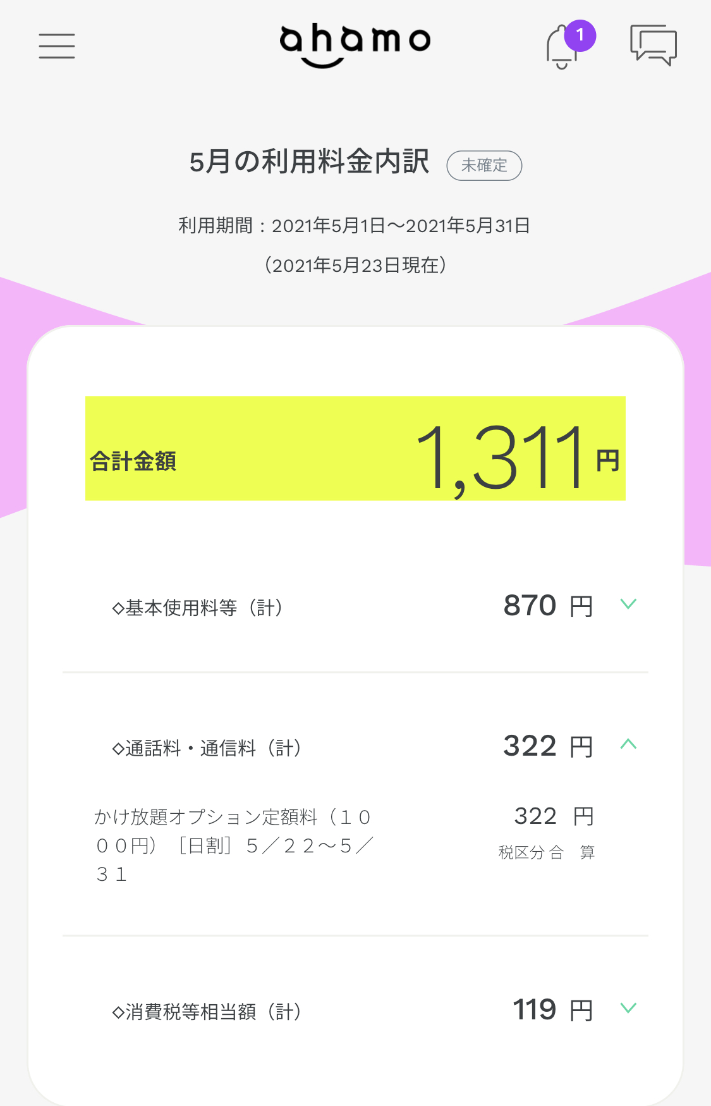The image size is (711, 1106).
Task: Open the chat support icon
Action: click(x=653, y=45)
